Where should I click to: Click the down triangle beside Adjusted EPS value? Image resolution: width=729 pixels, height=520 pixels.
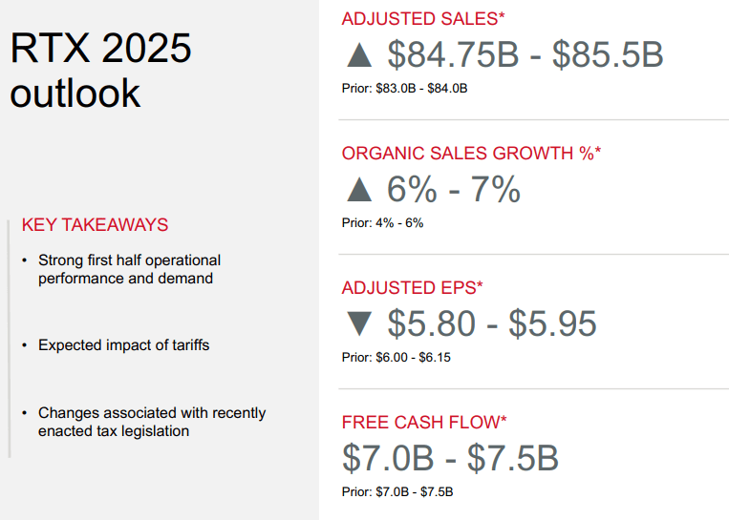pos(359,323)
